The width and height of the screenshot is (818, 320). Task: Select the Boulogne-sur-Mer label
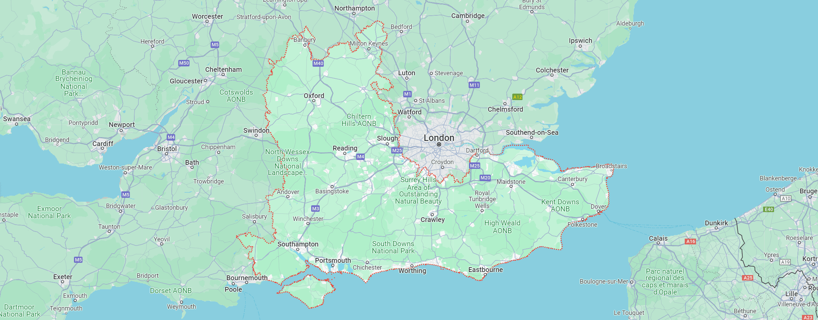(604, 282)
